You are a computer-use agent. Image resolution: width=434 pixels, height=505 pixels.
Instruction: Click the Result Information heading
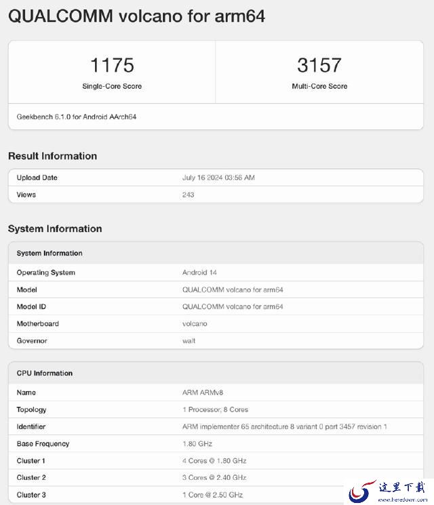52,156
